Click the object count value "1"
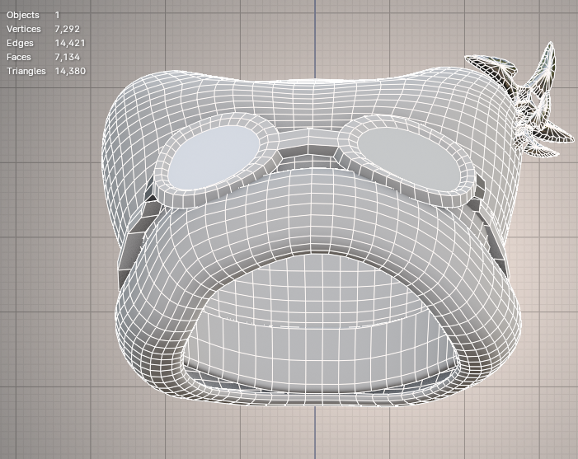578x459 pixels. pyautogui.click(x=57, y=15)
